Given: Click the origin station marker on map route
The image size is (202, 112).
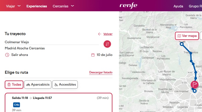Looking at the screenshot, I should click(x=182, y=44).
